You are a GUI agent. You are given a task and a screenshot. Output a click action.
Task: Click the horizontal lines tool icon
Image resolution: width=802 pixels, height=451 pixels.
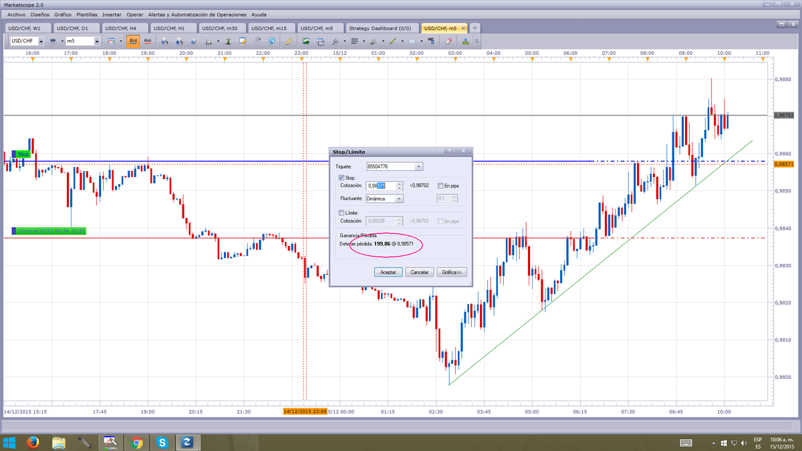354,41
